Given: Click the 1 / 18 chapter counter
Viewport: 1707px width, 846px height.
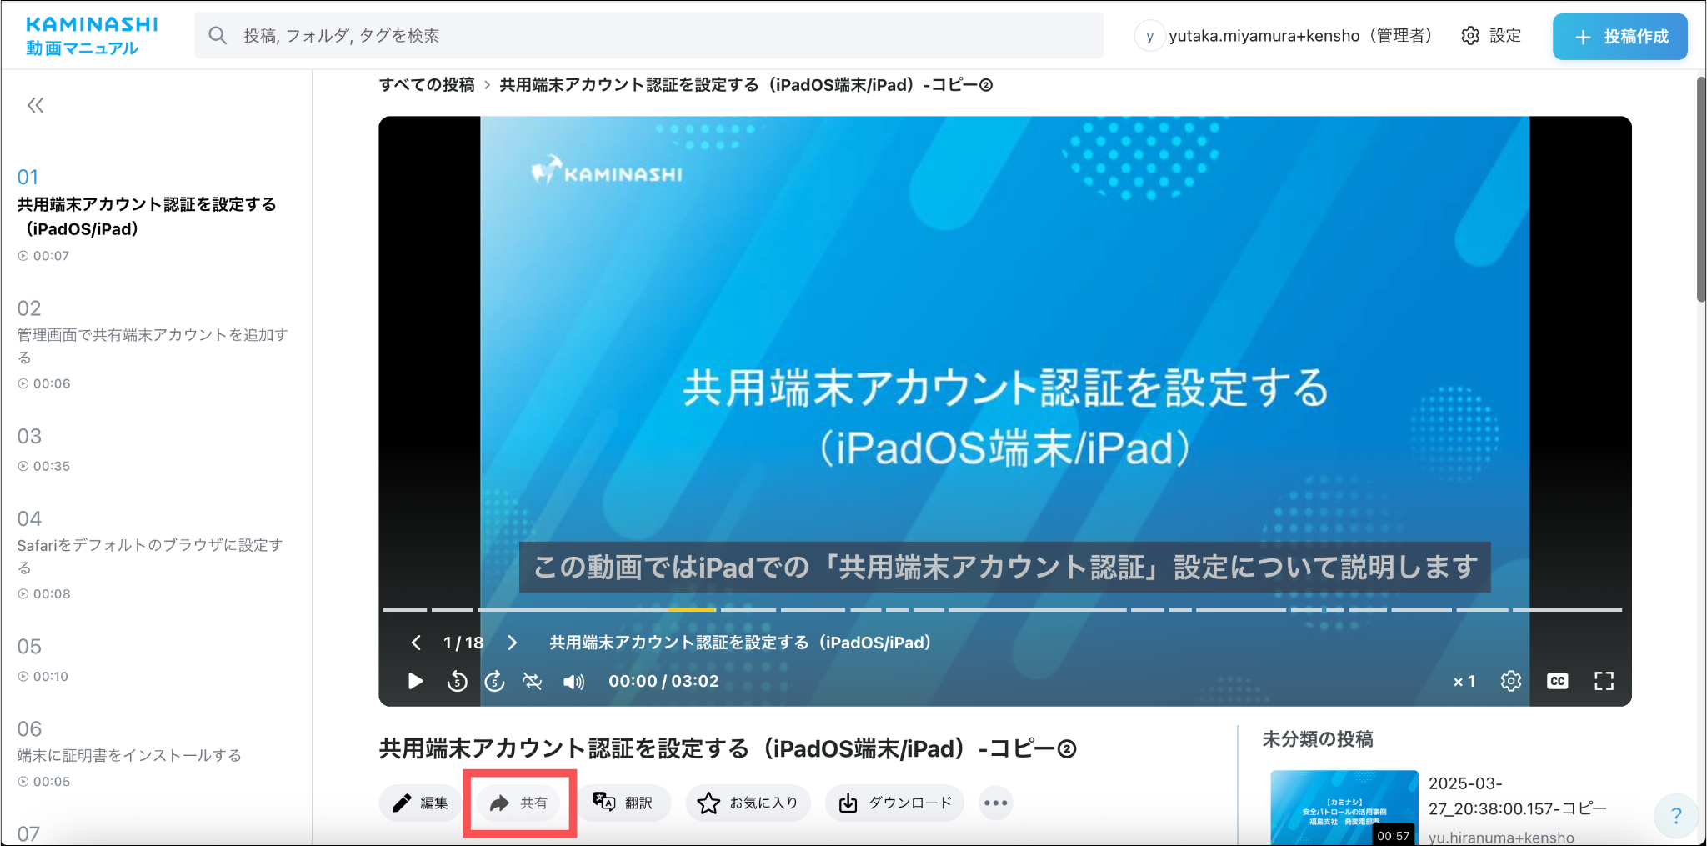Looking at the screenshot, I should (x=463, y=643).
